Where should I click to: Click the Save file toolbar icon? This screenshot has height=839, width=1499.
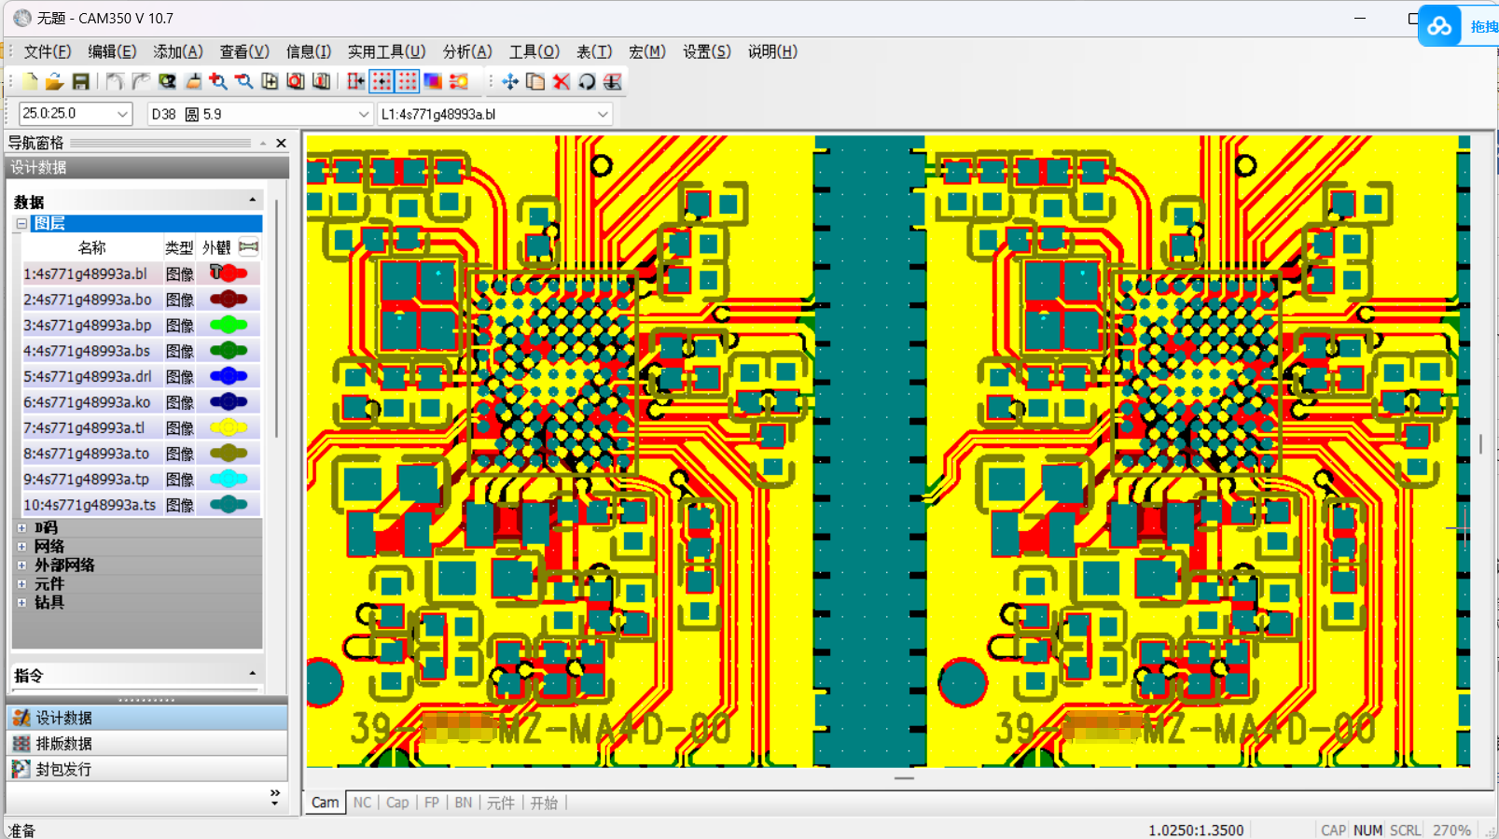(x=81, y=82)
